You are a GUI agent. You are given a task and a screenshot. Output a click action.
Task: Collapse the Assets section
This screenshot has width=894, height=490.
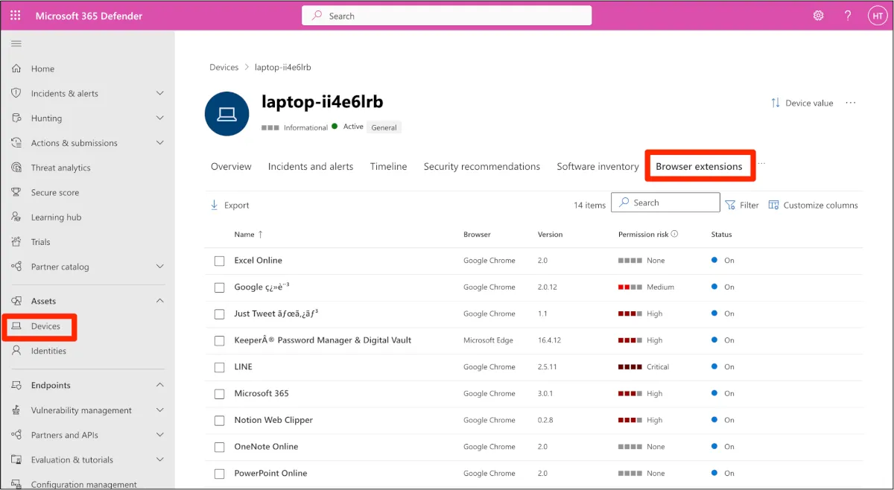pyautogui.click(x=159, y=301)
